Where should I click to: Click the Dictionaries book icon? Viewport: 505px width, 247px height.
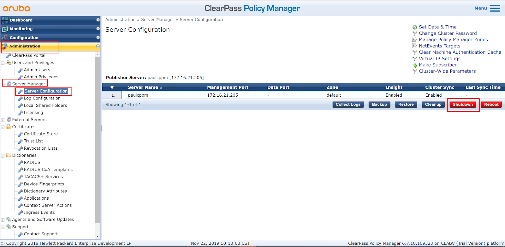[9, 155]
